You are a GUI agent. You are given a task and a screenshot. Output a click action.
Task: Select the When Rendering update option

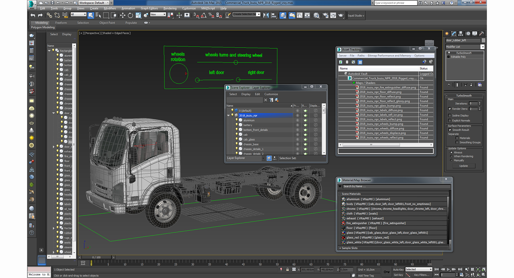(x=451, y=156)
